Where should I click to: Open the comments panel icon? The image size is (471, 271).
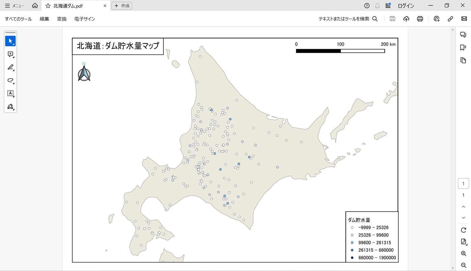(x=463, y=35)
